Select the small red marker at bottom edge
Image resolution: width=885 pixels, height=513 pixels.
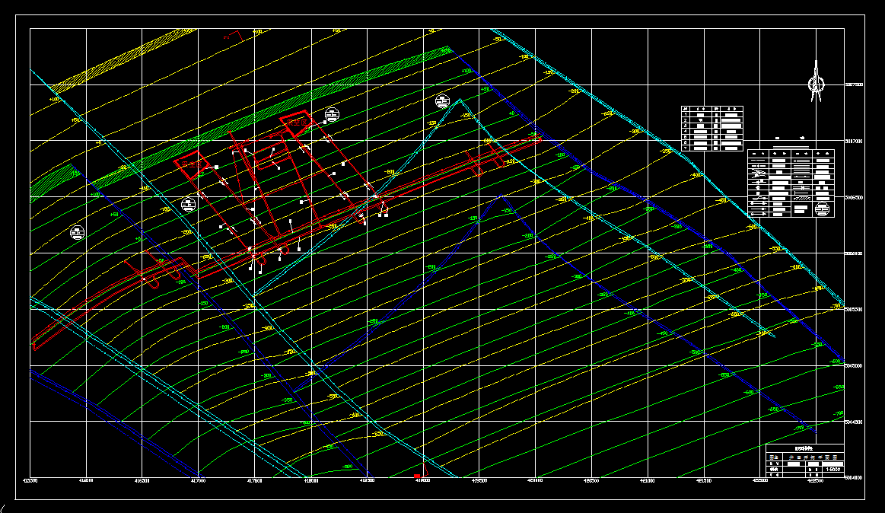[x=417, y=477]
